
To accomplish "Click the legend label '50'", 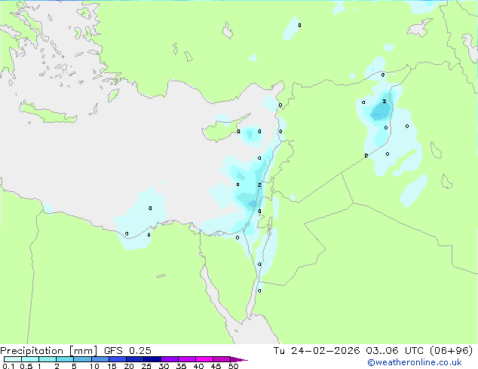I will (234, 366).
